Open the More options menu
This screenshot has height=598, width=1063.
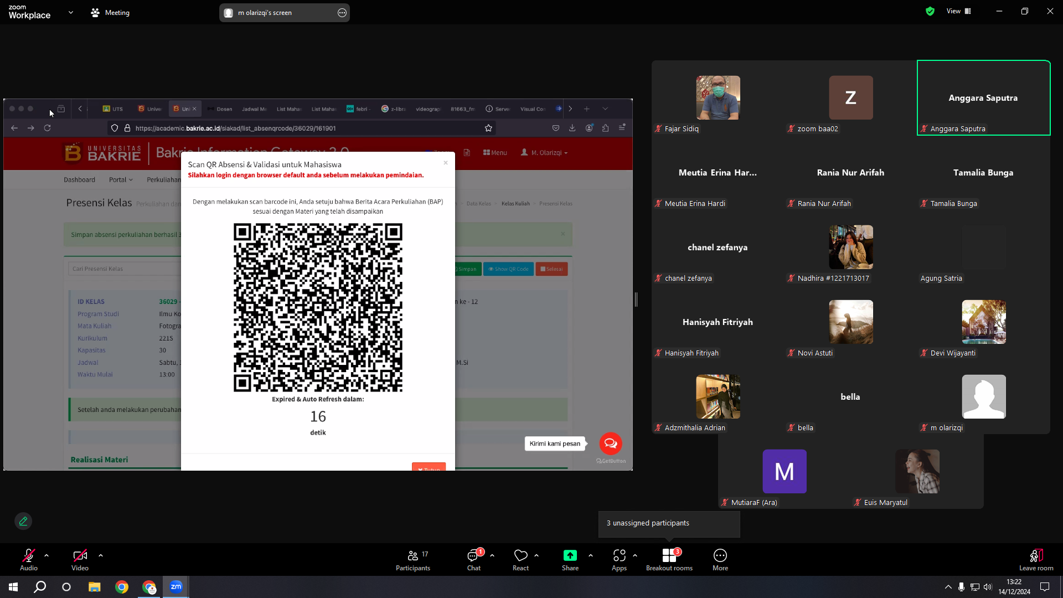[x=720, y=559]
